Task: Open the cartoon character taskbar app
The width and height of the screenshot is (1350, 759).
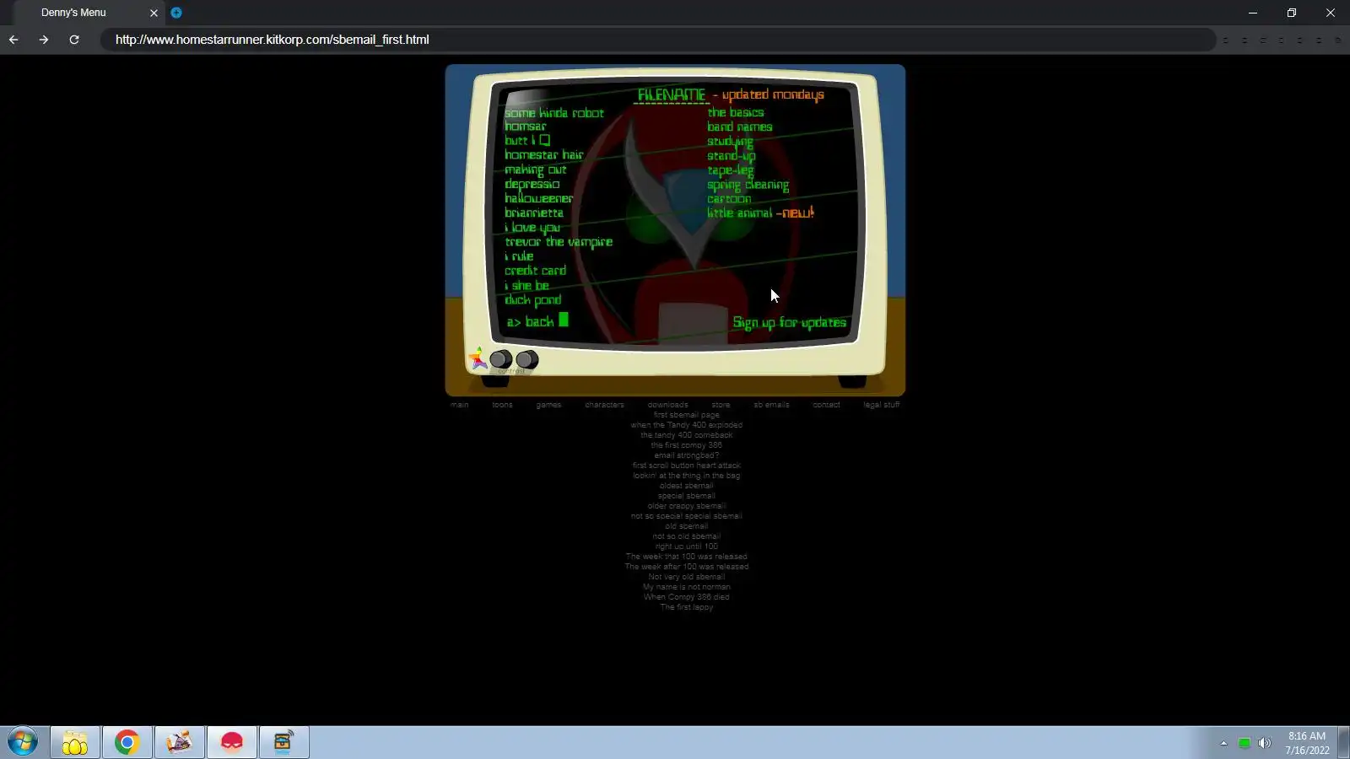Action: tap(180, 742)
